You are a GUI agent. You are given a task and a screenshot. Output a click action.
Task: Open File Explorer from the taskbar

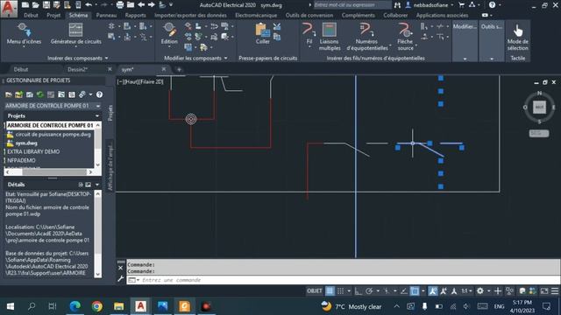[119, 306]
